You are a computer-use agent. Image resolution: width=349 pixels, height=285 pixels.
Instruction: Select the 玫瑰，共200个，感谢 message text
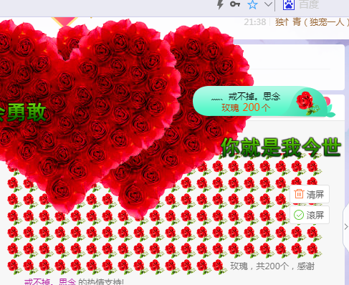coord(272,266)
